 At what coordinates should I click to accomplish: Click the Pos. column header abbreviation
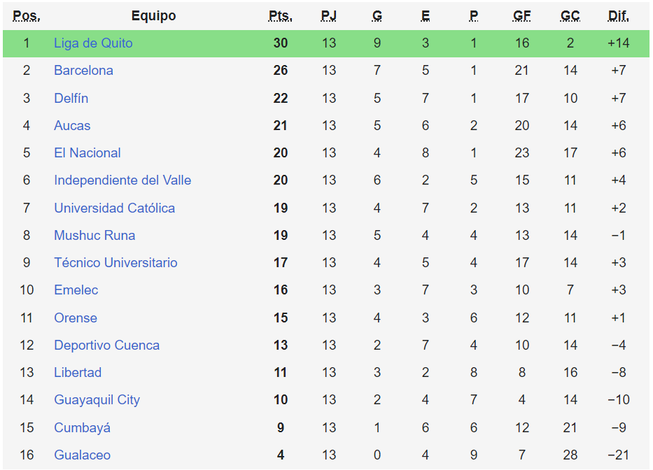point(27,16)
